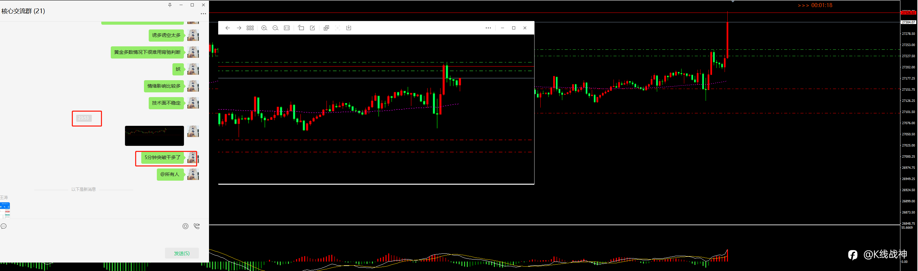The image size is (918, 271).
Task: Go to previous image in viewer
Action: coord(228,28)
